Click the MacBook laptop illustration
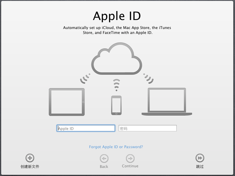The width and height of the screenshot is (235, 176). tap(167, 101)
